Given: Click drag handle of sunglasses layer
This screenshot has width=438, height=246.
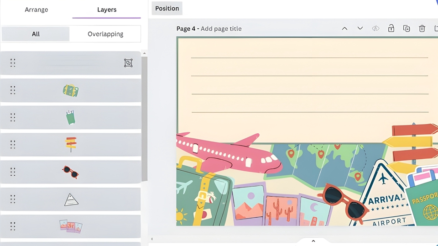Looking at the screenshot, I should pyautogui.click(x=13, y=172).
